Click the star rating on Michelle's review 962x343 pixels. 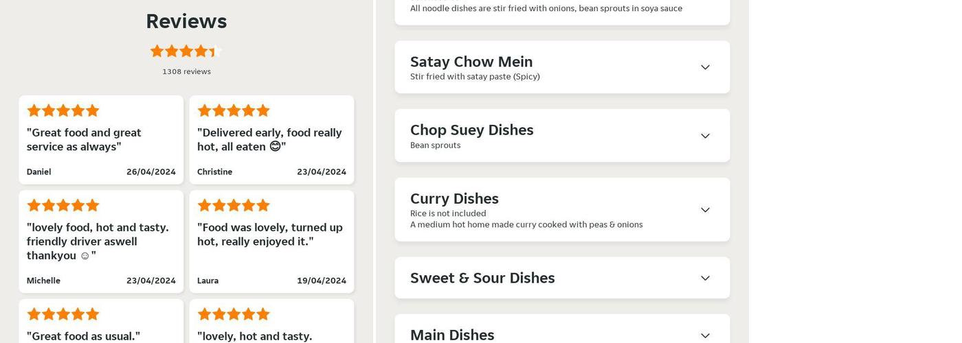(63, 205)
